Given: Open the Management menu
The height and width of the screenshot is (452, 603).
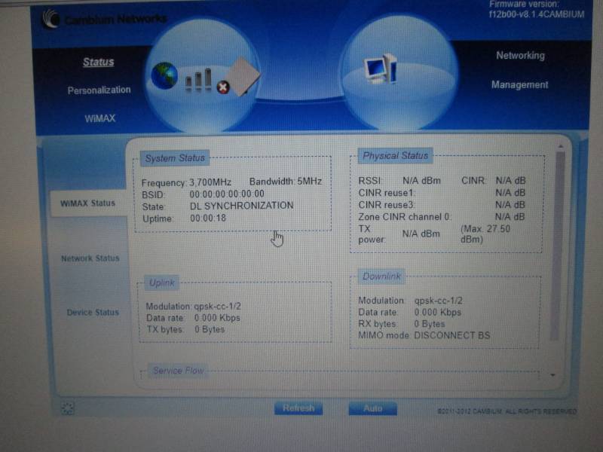Looking at the screenshot, I should click(519, 84).
